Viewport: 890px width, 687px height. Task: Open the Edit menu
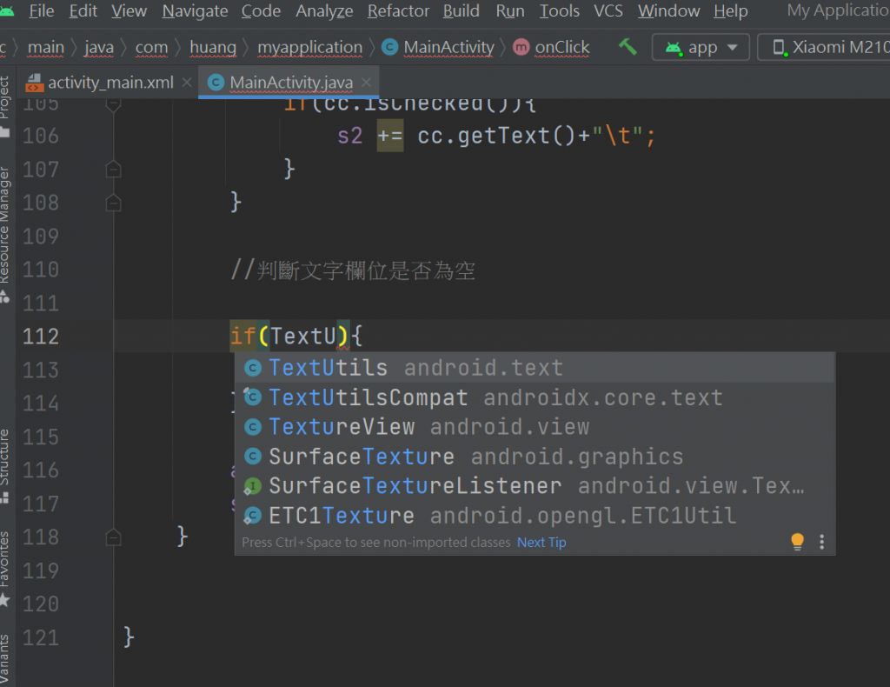pyautogui.click(x=83, y=10)
